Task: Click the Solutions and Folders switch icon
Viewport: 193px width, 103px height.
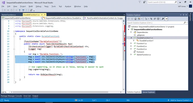Action: (139, 19)
